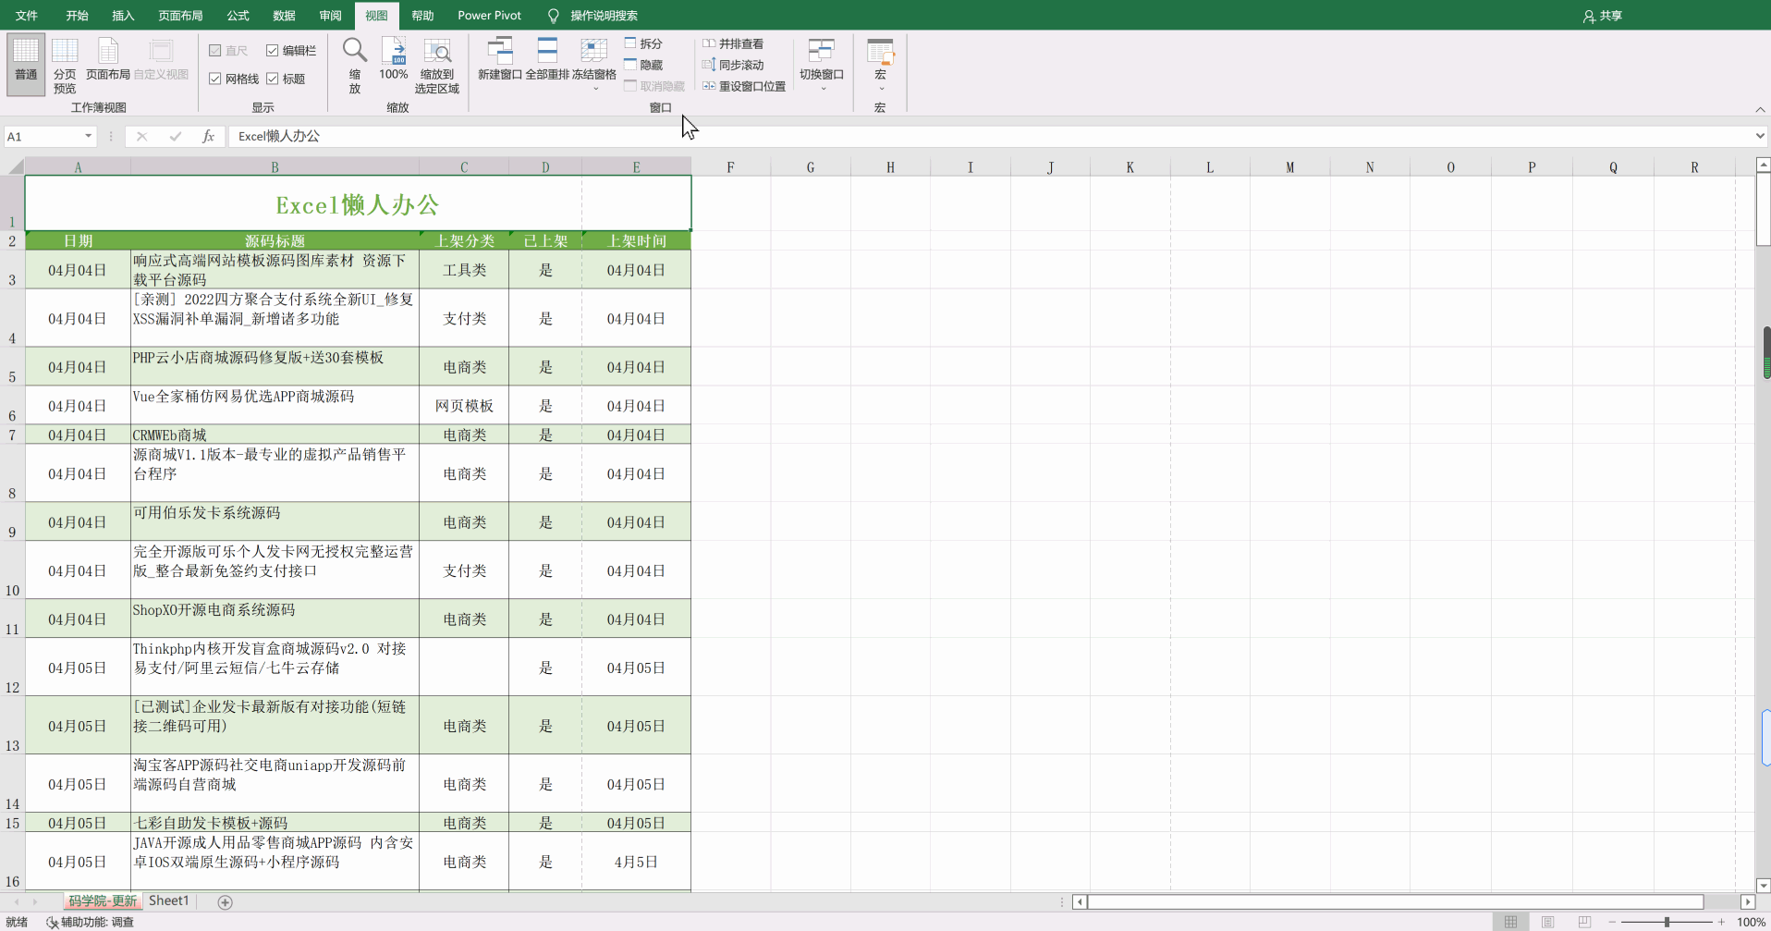Click the vertical scrollbar up arrow
Image resolution: width=1771 pixels, height=931 pixels.
(1763, 165)
